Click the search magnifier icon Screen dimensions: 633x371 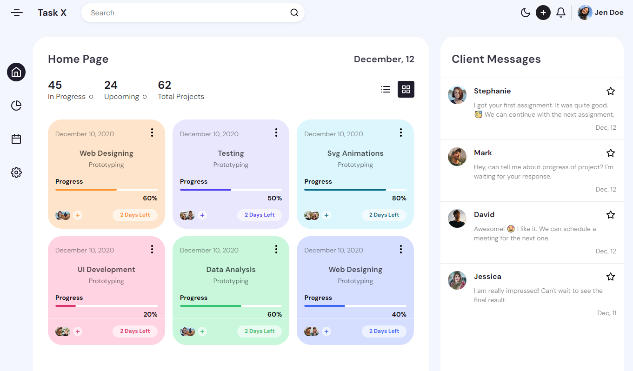point(294,13)
